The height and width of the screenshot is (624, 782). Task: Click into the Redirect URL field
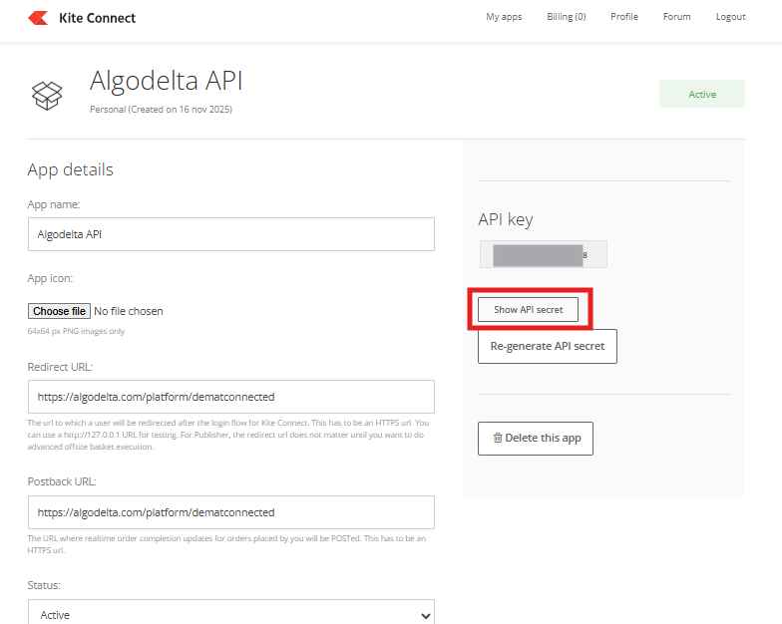[230, 397]
